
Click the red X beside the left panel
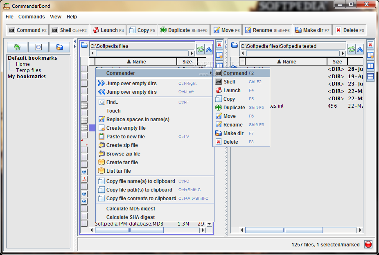point(219,45)
